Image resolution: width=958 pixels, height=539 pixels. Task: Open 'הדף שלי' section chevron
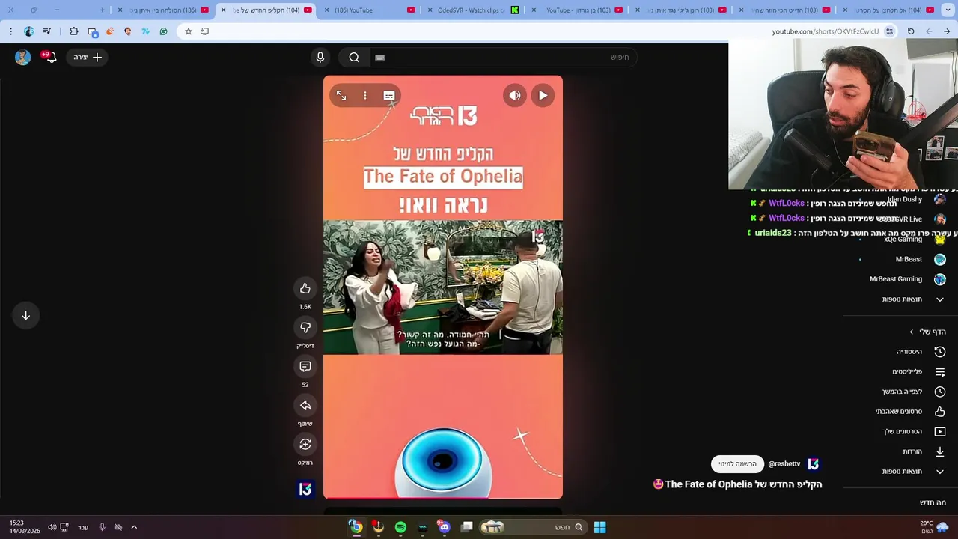[911, 332]
